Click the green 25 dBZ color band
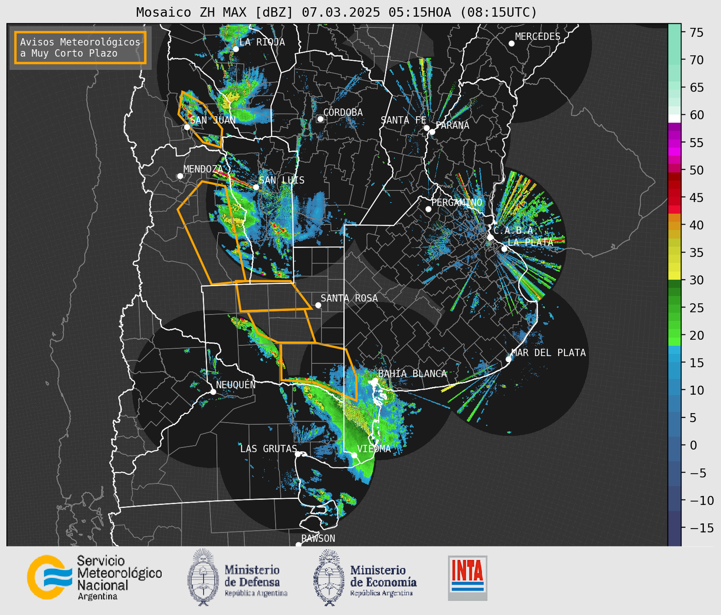 [x=674, y=308]
